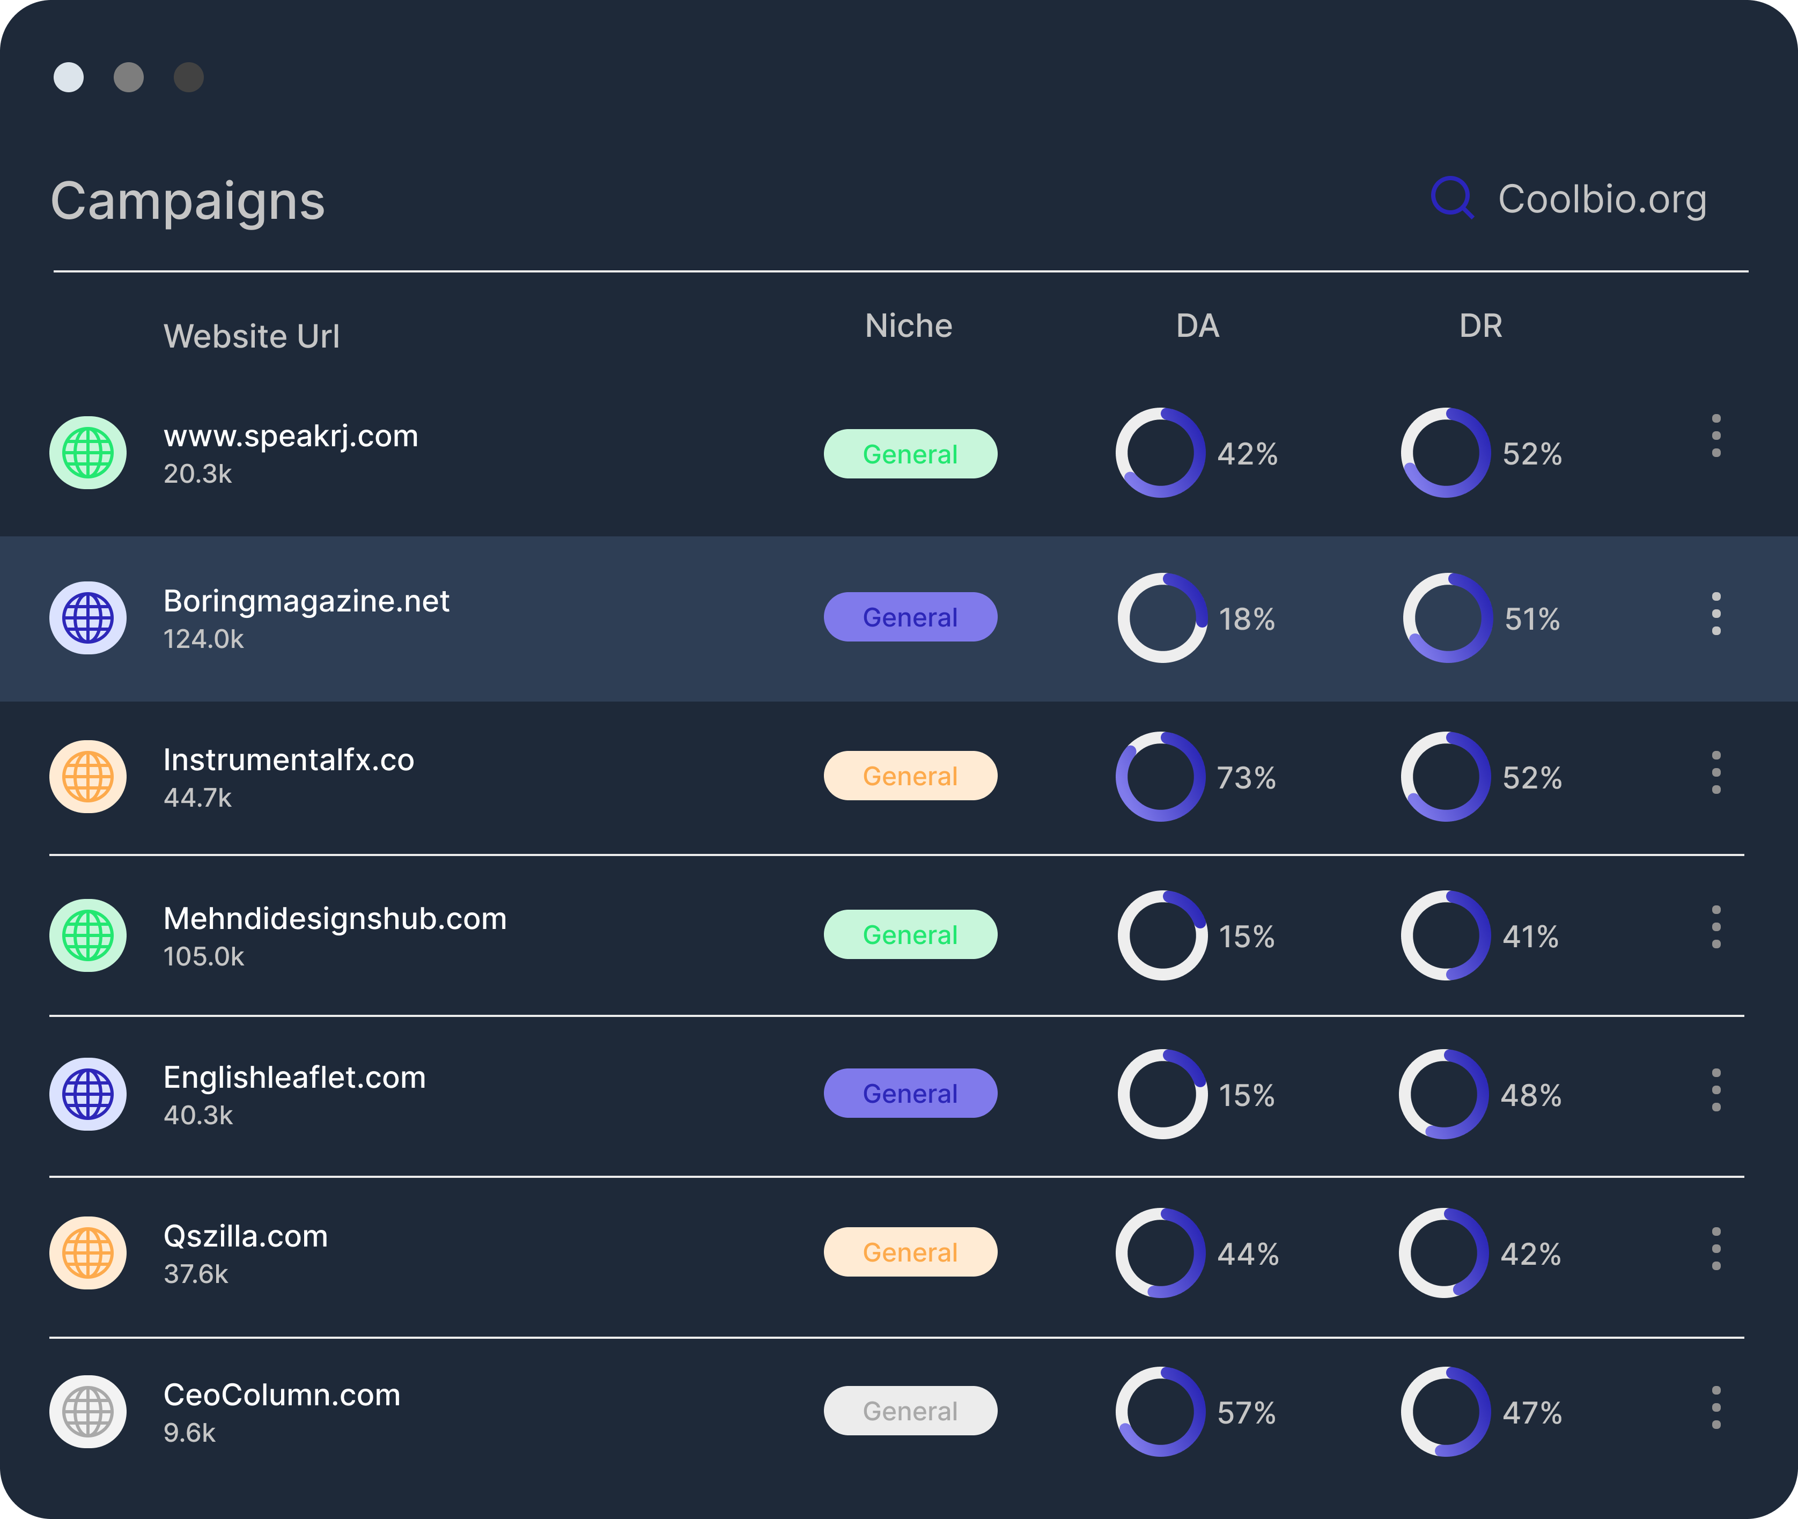Toggle the General badge on Qszilla.com row
1798x1519 pixels.
pos(909,1252)
